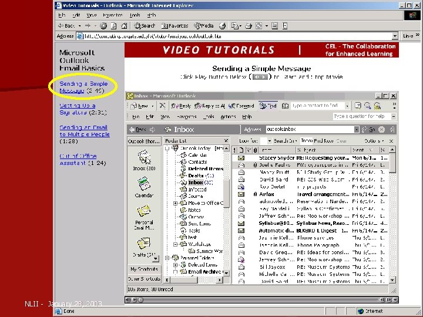Open the Outlook Help menu
Image resolution: width=423 pixels, height=317 pixels.
(247, 116)
